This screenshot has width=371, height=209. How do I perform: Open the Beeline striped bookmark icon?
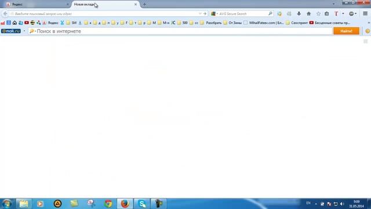pos(32,23)
